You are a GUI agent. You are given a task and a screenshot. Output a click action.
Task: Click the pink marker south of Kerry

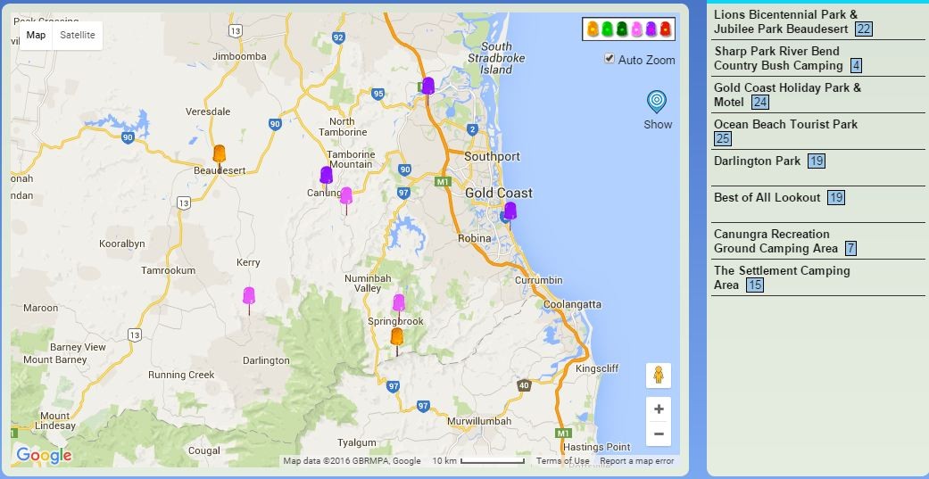click(x=249, y=295)
